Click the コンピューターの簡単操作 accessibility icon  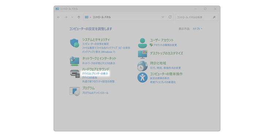coord(142,77)
